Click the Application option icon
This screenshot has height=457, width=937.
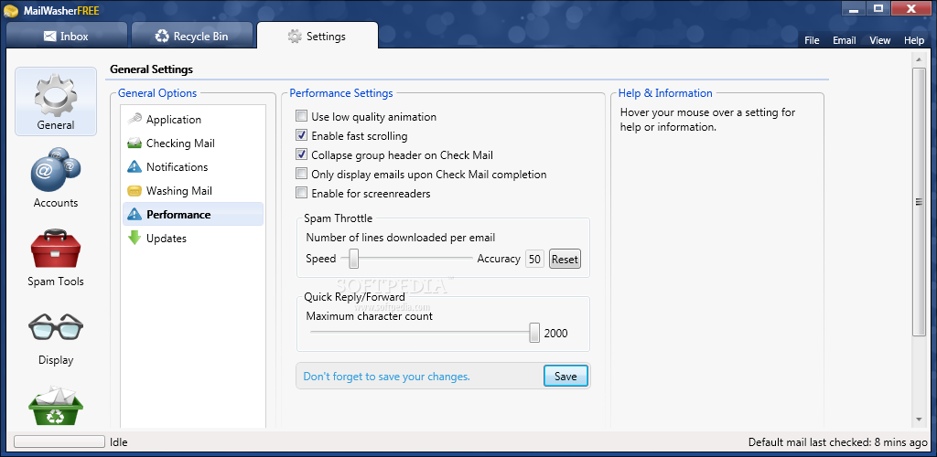pyautogui.click(x=135, y=120)
